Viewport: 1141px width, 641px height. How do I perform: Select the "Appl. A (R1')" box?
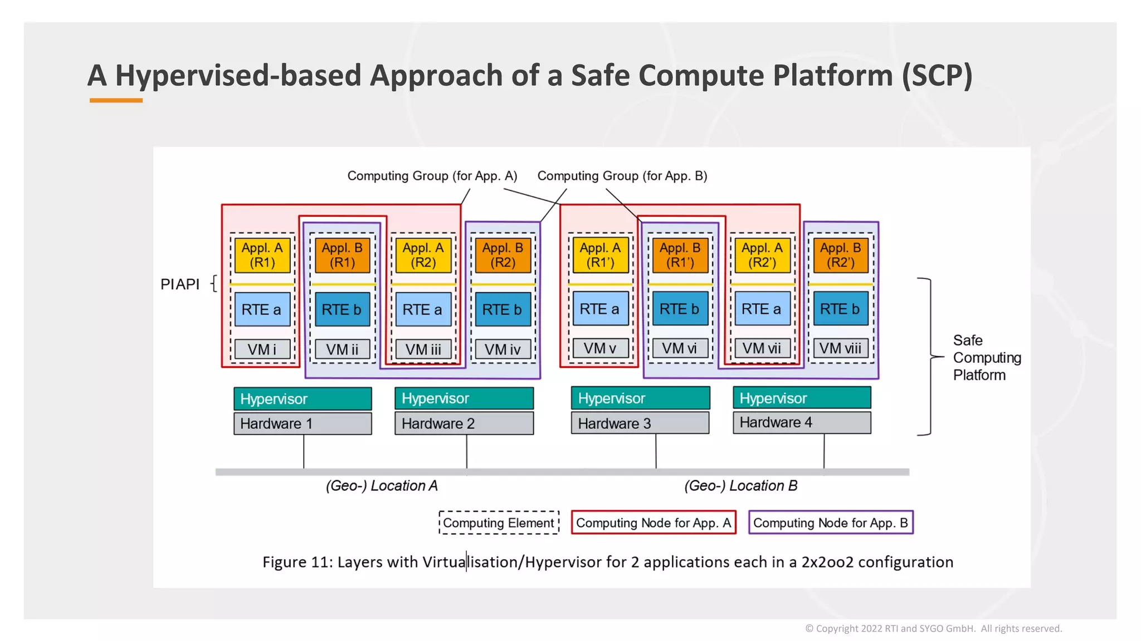pos(601,255)
